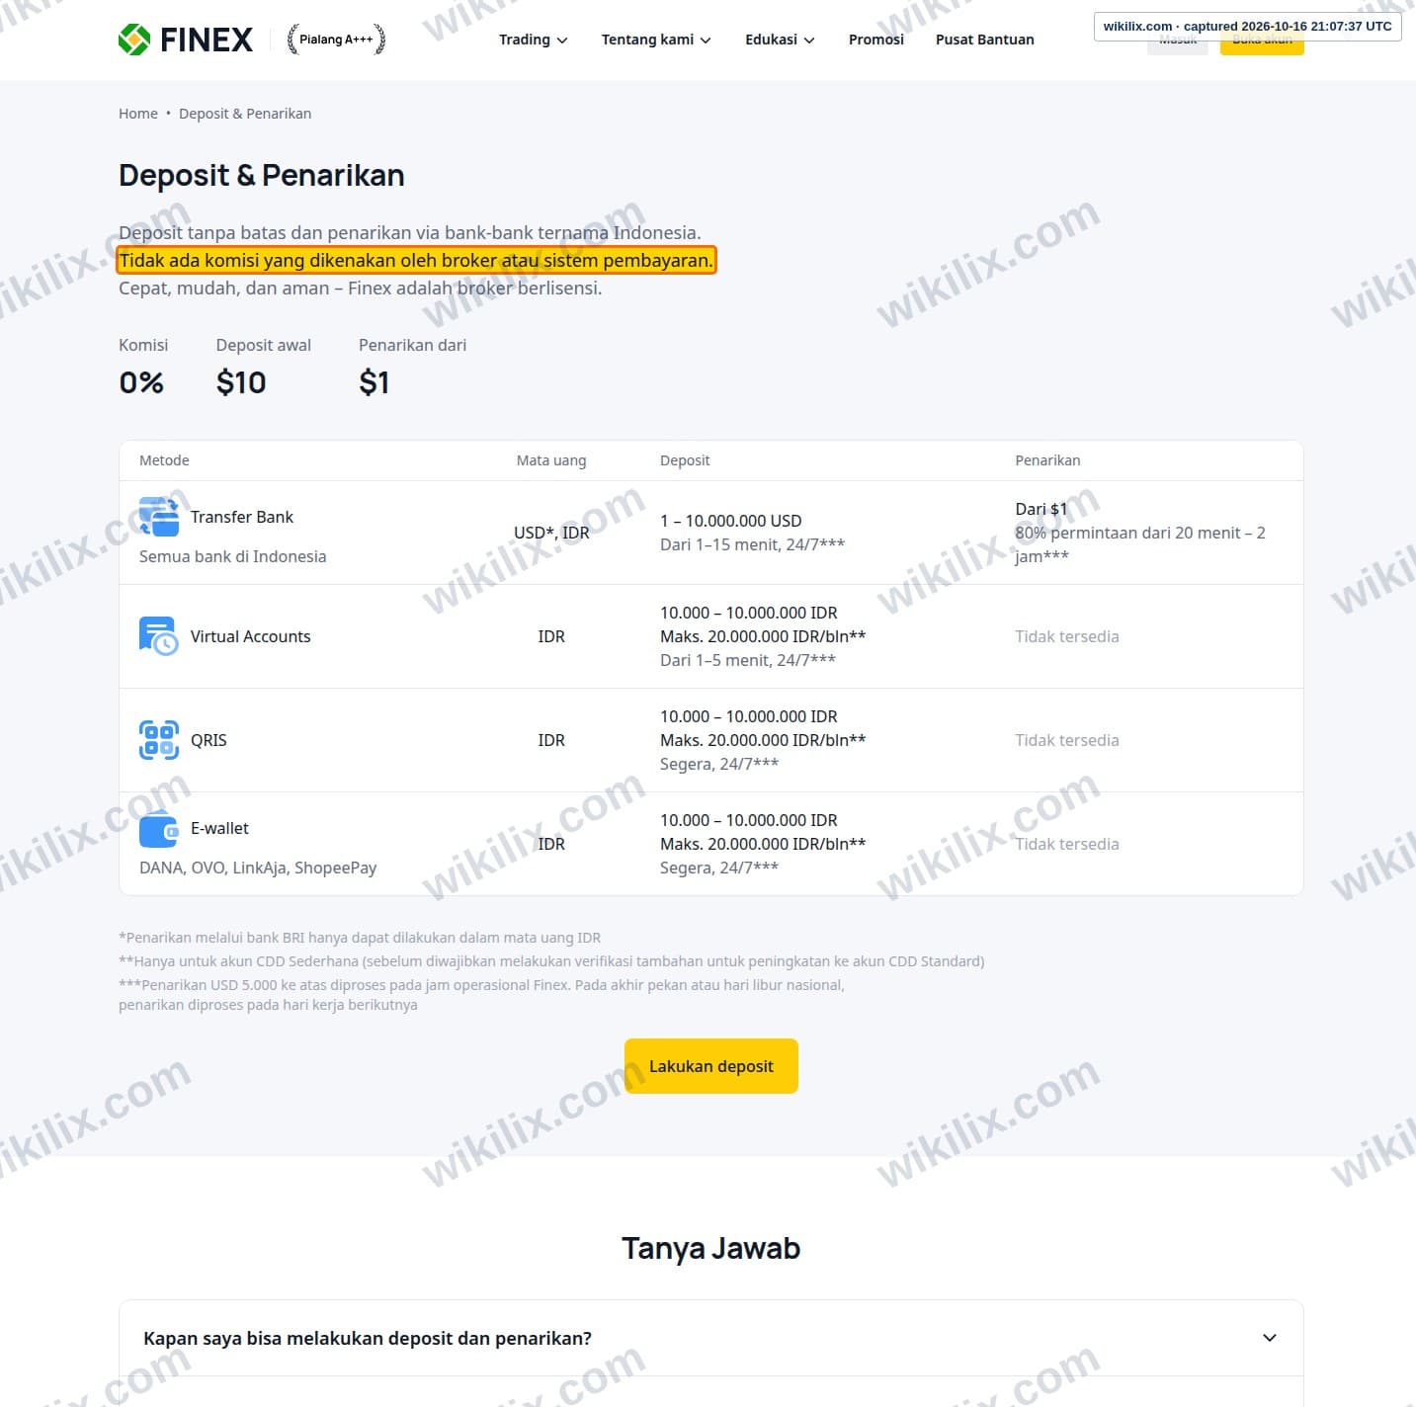The height and width of the screenshot is (1407, 1416).
Task: Click the Mata uang column header
Action: 551,460
